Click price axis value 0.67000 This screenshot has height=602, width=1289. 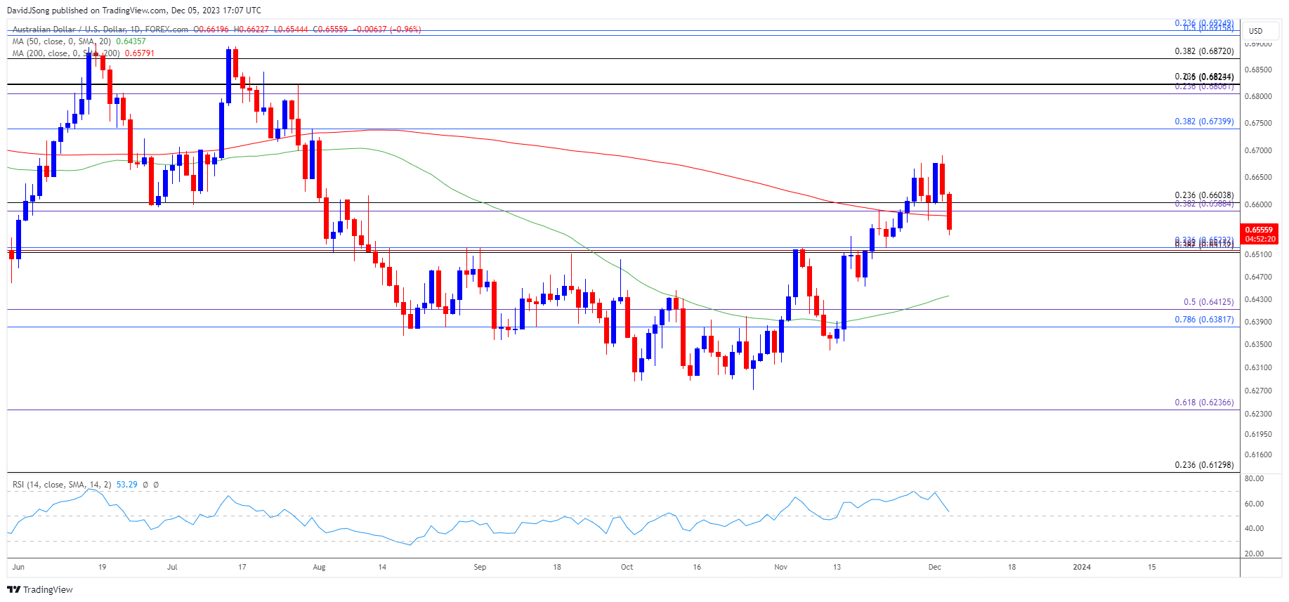(x=1258, y=150)
